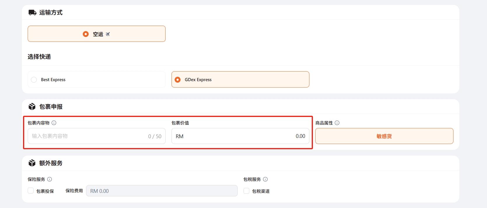Viewport: 487px width, 208px height.
Task: Show the info icon next to 包税服务
Action: click(265, 179)
